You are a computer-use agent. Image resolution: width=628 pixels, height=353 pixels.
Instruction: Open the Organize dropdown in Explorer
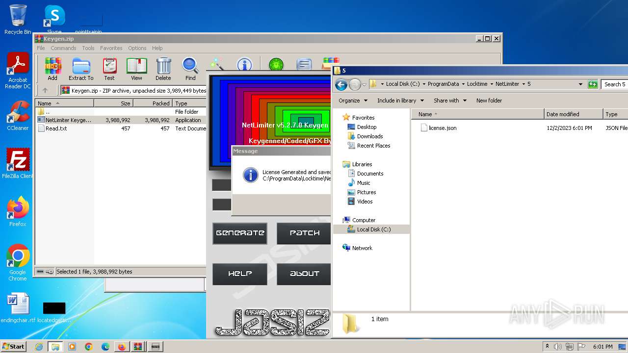pos(353,101)
